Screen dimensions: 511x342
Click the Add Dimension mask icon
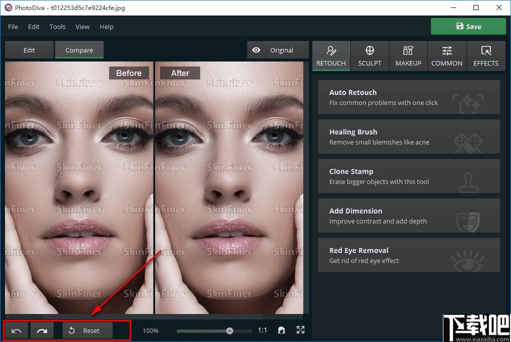click(468, 222)
